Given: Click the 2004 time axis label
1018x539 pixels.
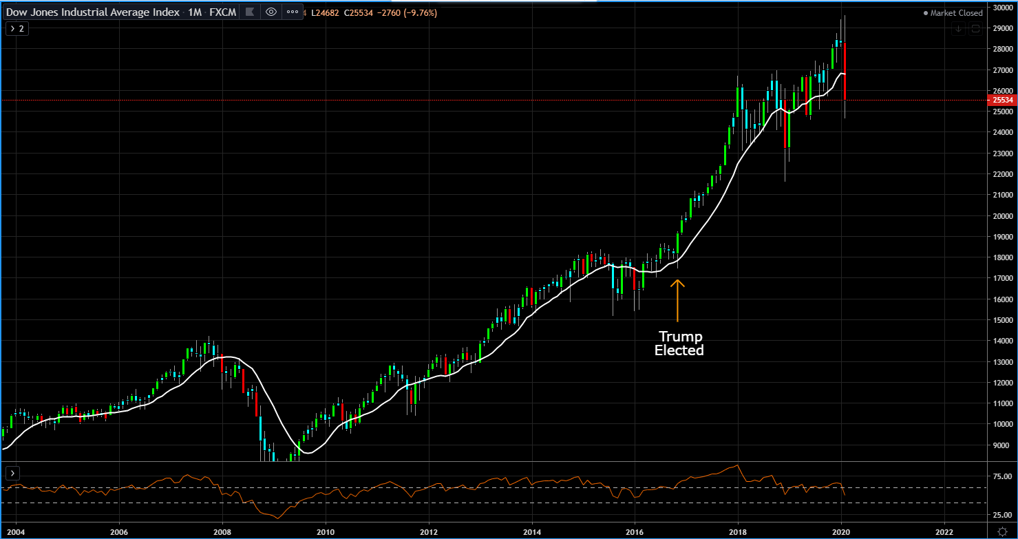Looking at the screenshot, I should pyautogui.click(x=17, y=531).
